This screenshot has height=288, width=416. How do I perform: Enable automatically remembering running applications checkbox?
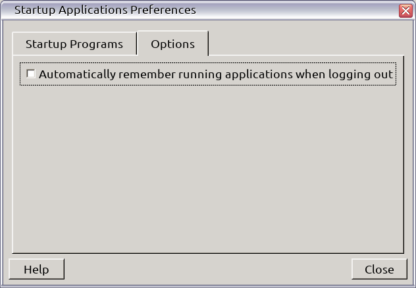click(x=31, y=74)
